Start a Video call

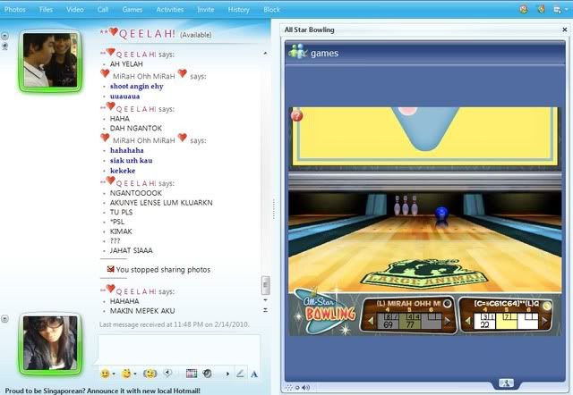(75, 10)
